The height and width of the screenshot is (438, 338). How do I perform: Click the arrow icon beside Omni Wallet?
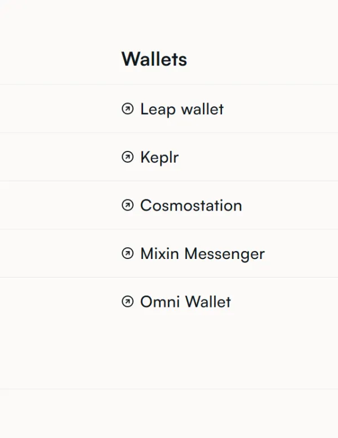tap(127, 302)
